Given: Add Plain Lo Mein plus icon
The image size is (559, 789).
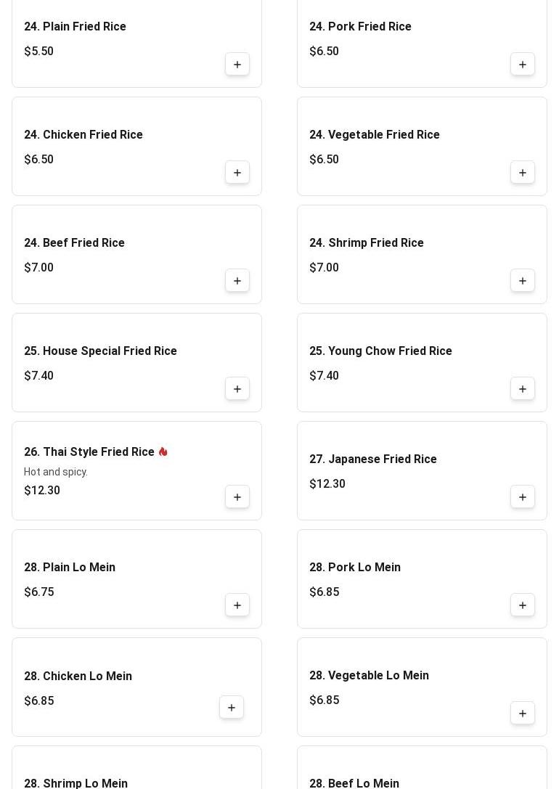Looking at the screenshot, I should [237, 605].
